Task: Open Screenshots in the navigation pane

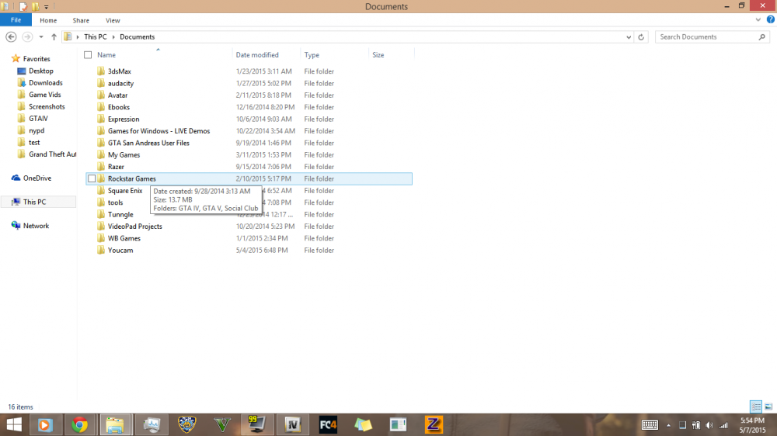Action: [47, 106]
